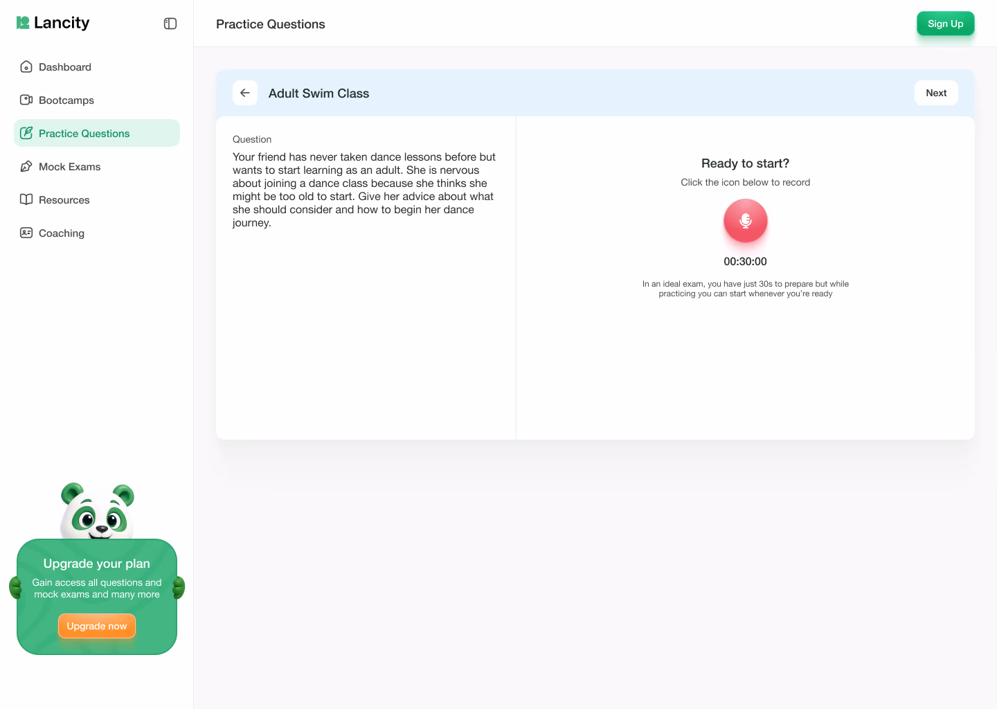Click the Ready to start? heading
This screenshot has width=997, height=709.
[x=746, y=163]
